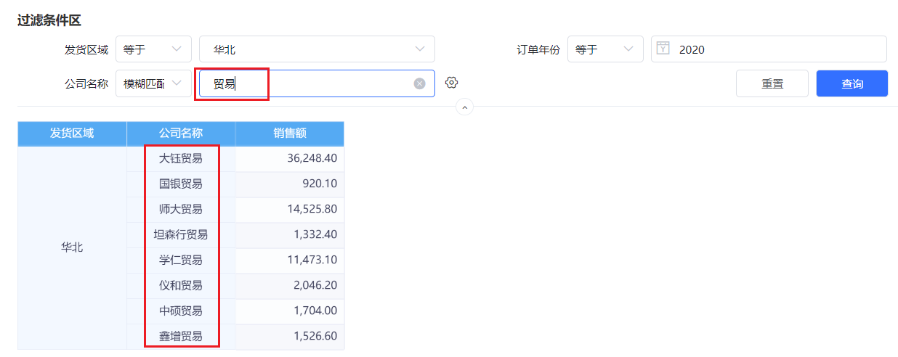Select the 销售额 column header
This screenshot has height=357, width=898.
(290, 134)
